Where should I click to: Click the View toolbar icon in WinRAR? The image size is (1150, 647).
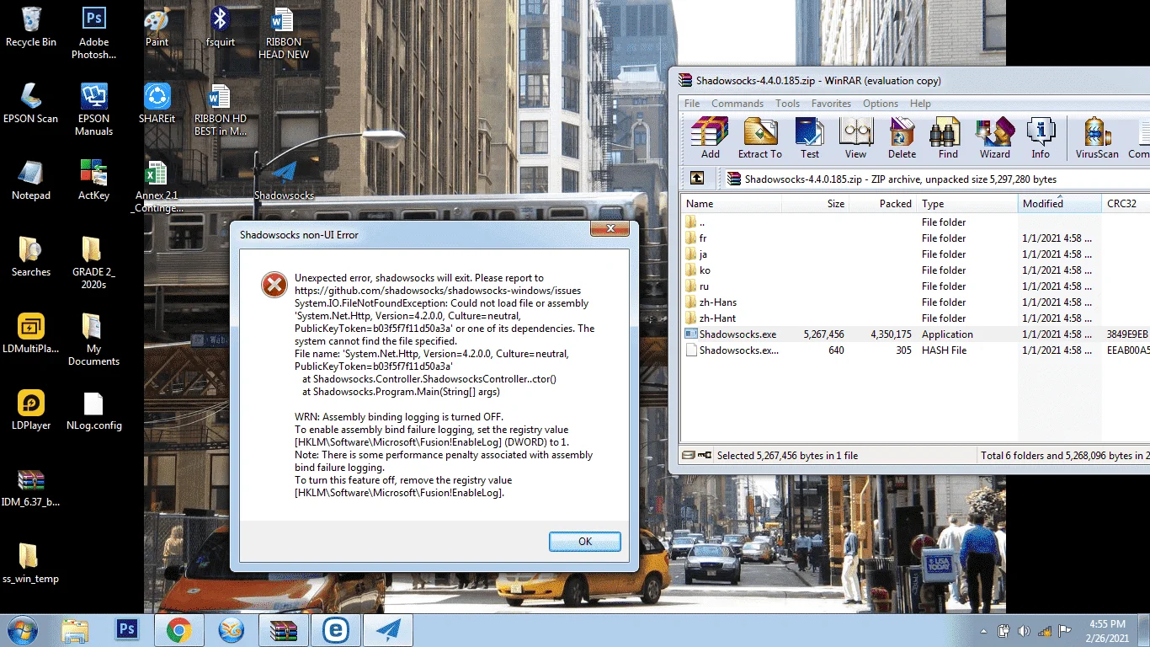pyautogui.click(x=855, y=138)
